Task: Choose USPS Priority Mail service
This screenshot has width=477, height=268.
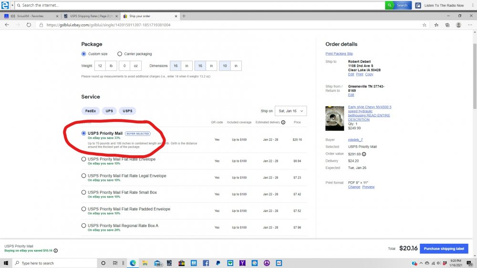Action: point(83,133)
